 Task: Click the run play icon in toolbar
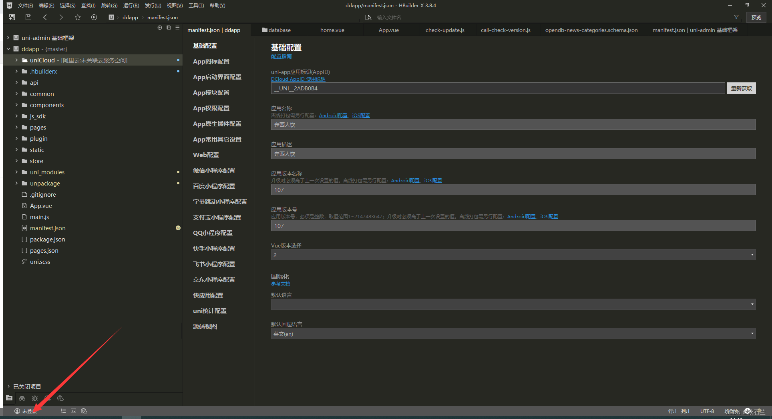[x=94, y=17]
